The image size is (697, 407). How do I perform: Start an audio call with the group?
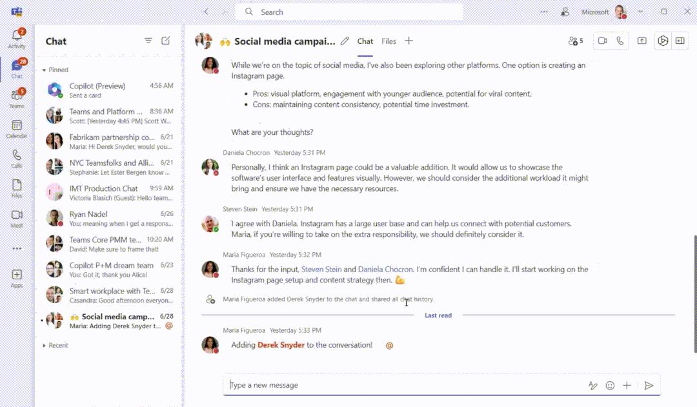tap(620, 41)
